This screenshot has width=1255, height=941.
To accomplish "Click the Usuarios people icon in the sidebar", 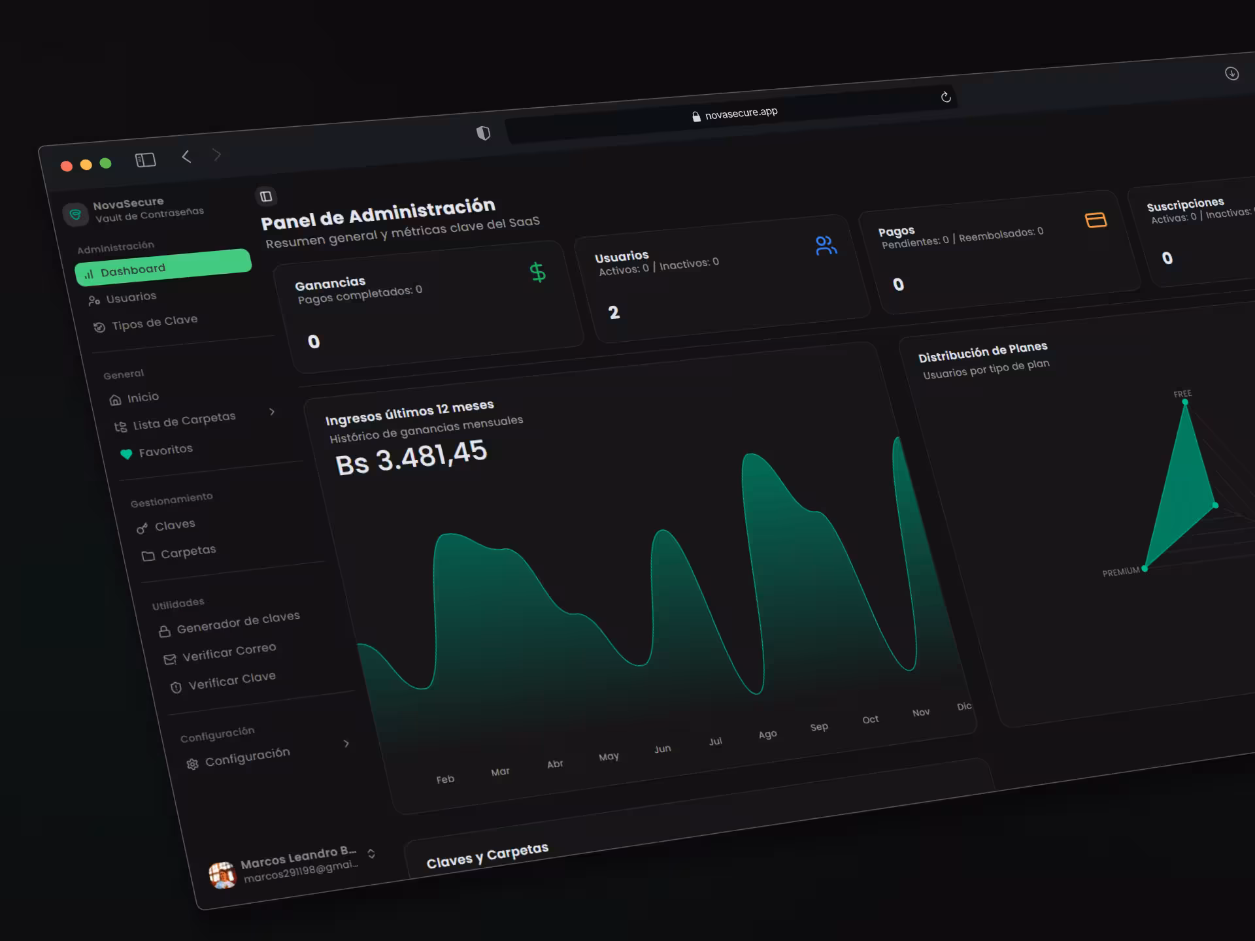I will click(94, 301).
